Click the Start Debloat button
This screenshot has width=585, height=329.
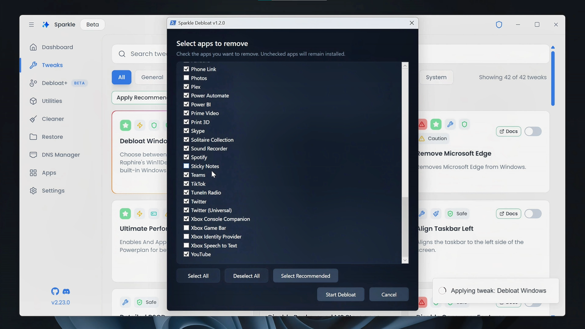click(x=340, y=294)
